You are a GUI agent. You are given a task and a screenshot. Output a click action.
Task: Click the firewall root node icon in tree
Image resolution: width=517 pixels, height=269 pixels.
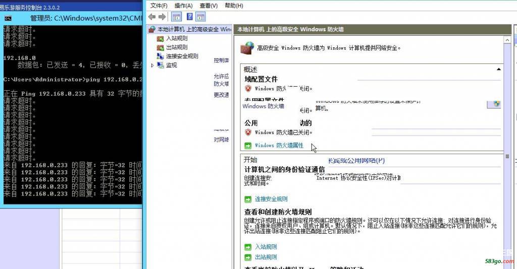151,29
